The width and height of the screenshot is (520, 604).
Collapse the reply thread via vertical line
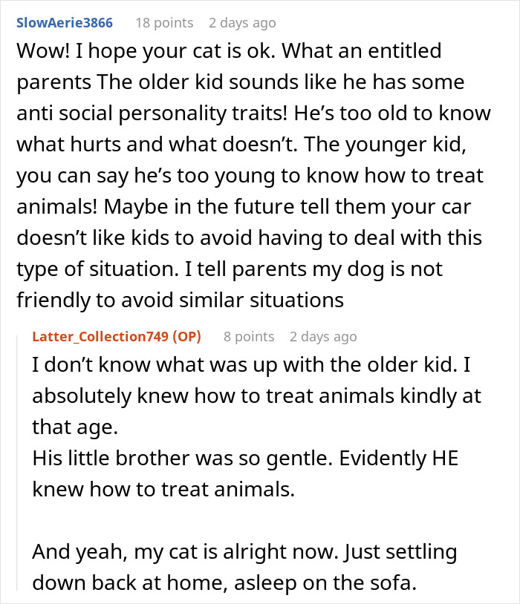(16, 460)
